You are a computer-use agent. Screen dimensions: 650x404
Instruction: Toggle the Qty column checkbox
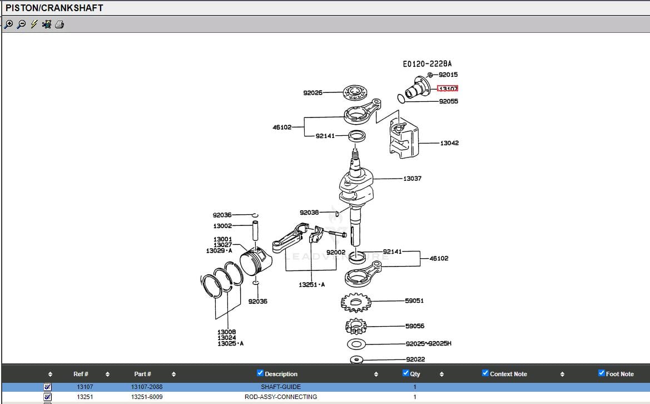pos(406,373)
